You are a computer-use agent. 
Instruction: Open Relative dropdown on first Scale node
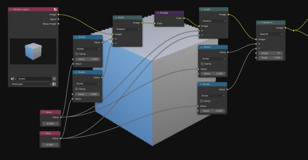tap(128, 29)
